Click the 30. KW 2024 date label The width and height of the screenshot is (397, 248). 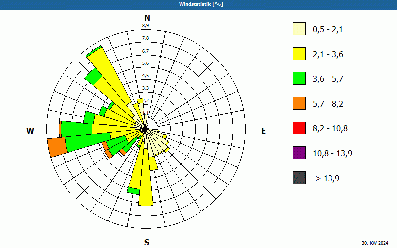point(375,243)
